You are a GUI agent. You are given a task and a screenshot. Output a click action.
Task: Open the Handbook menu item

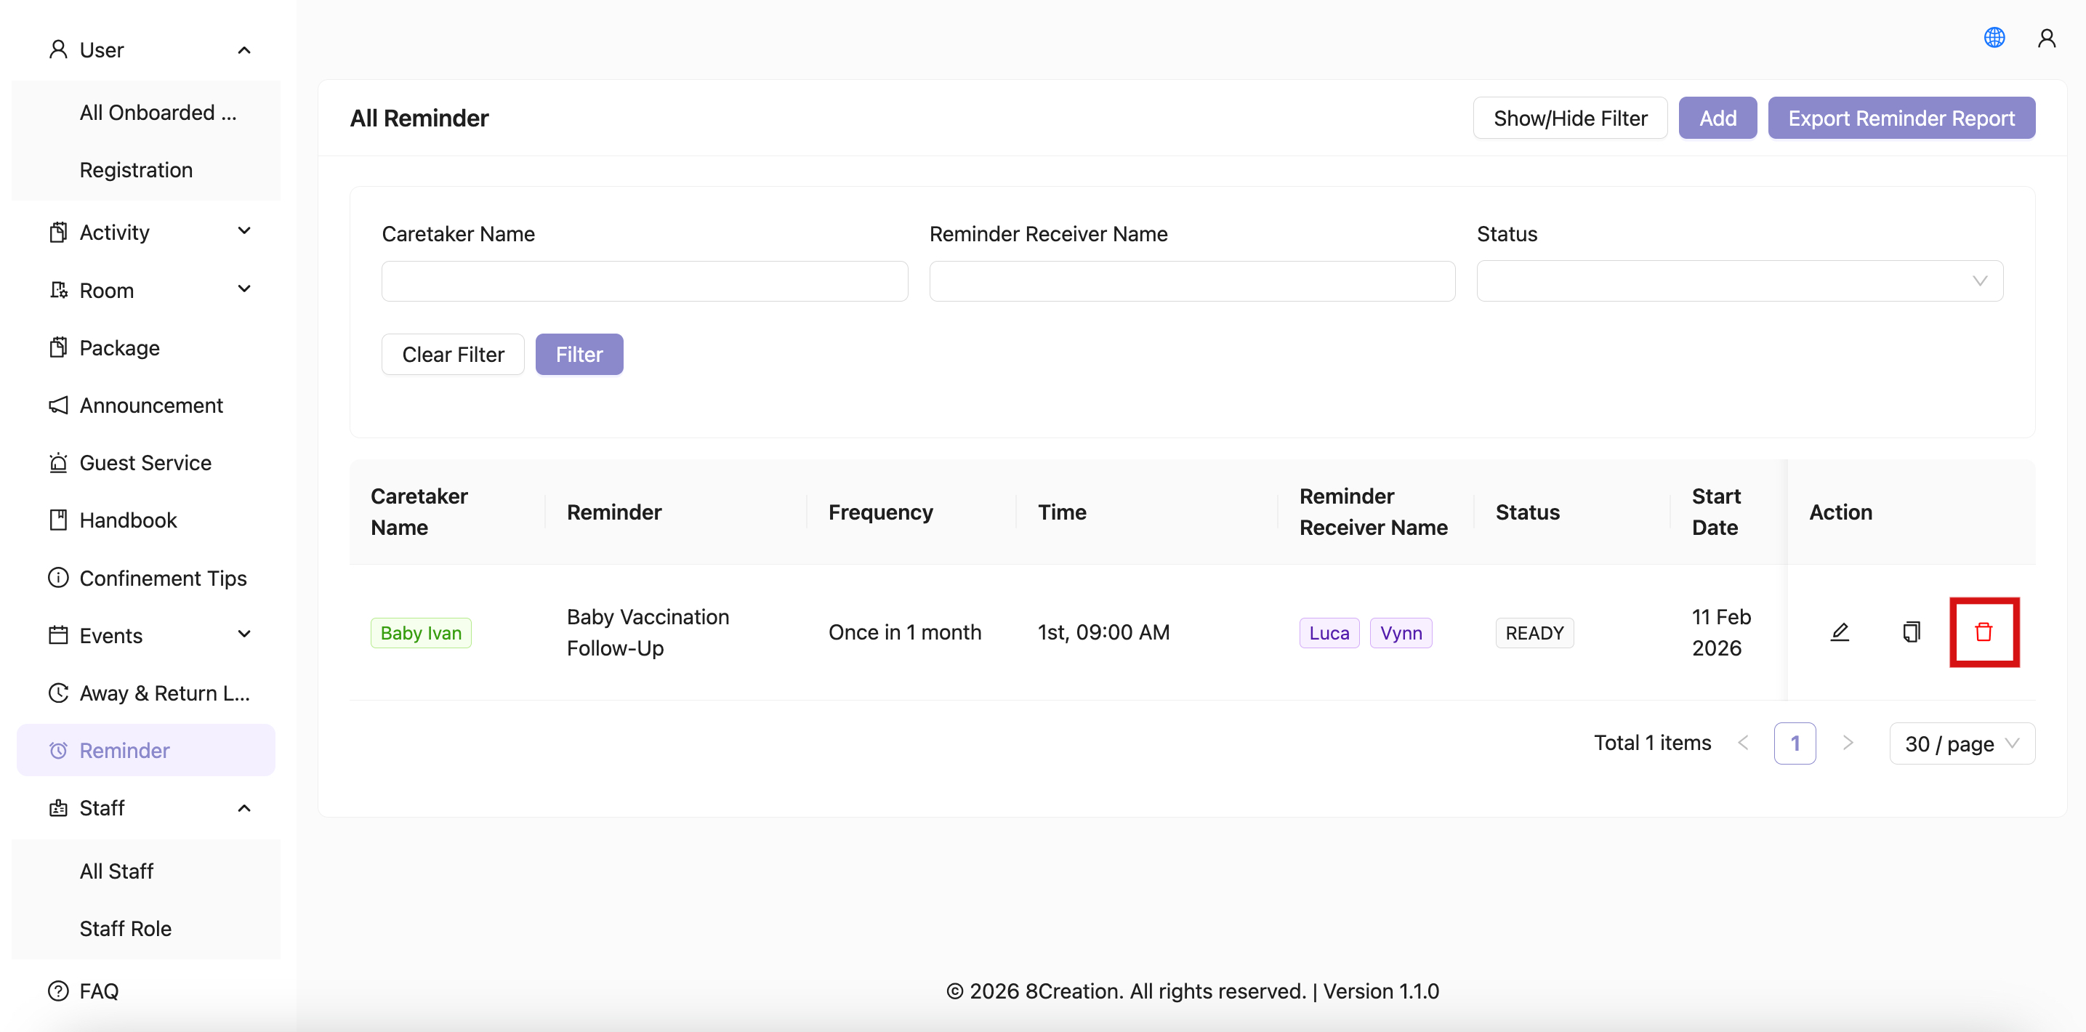point(128,520)
